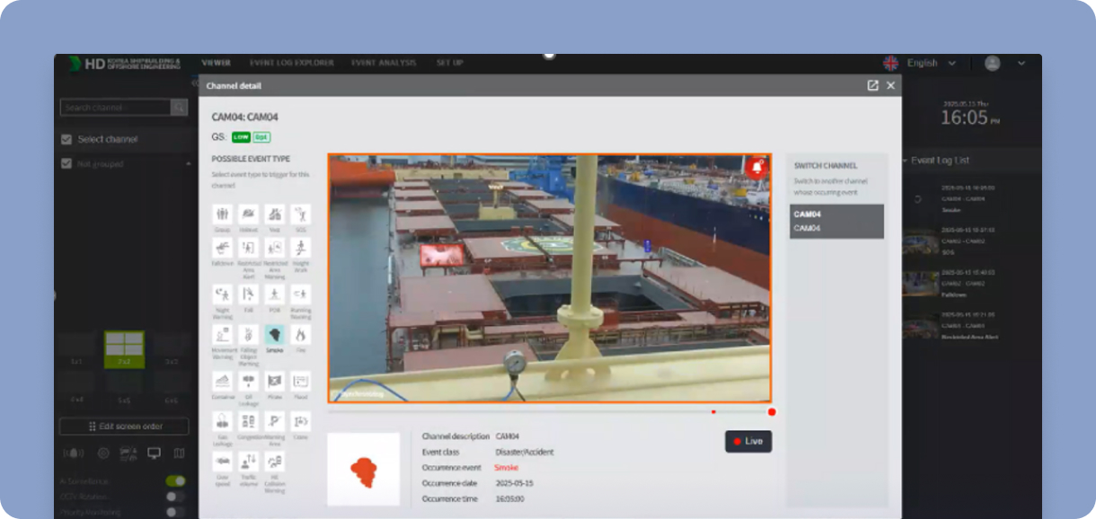
Task: Choose the Falldown event type icon
Action: [223, 248]
